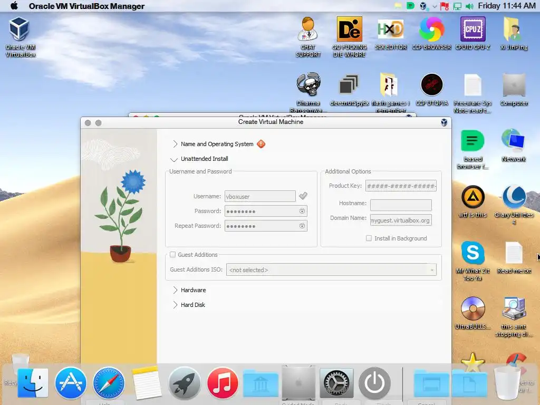Expand the Hardware section
Screen dimensions: 540x405
(x=175, y=290)
